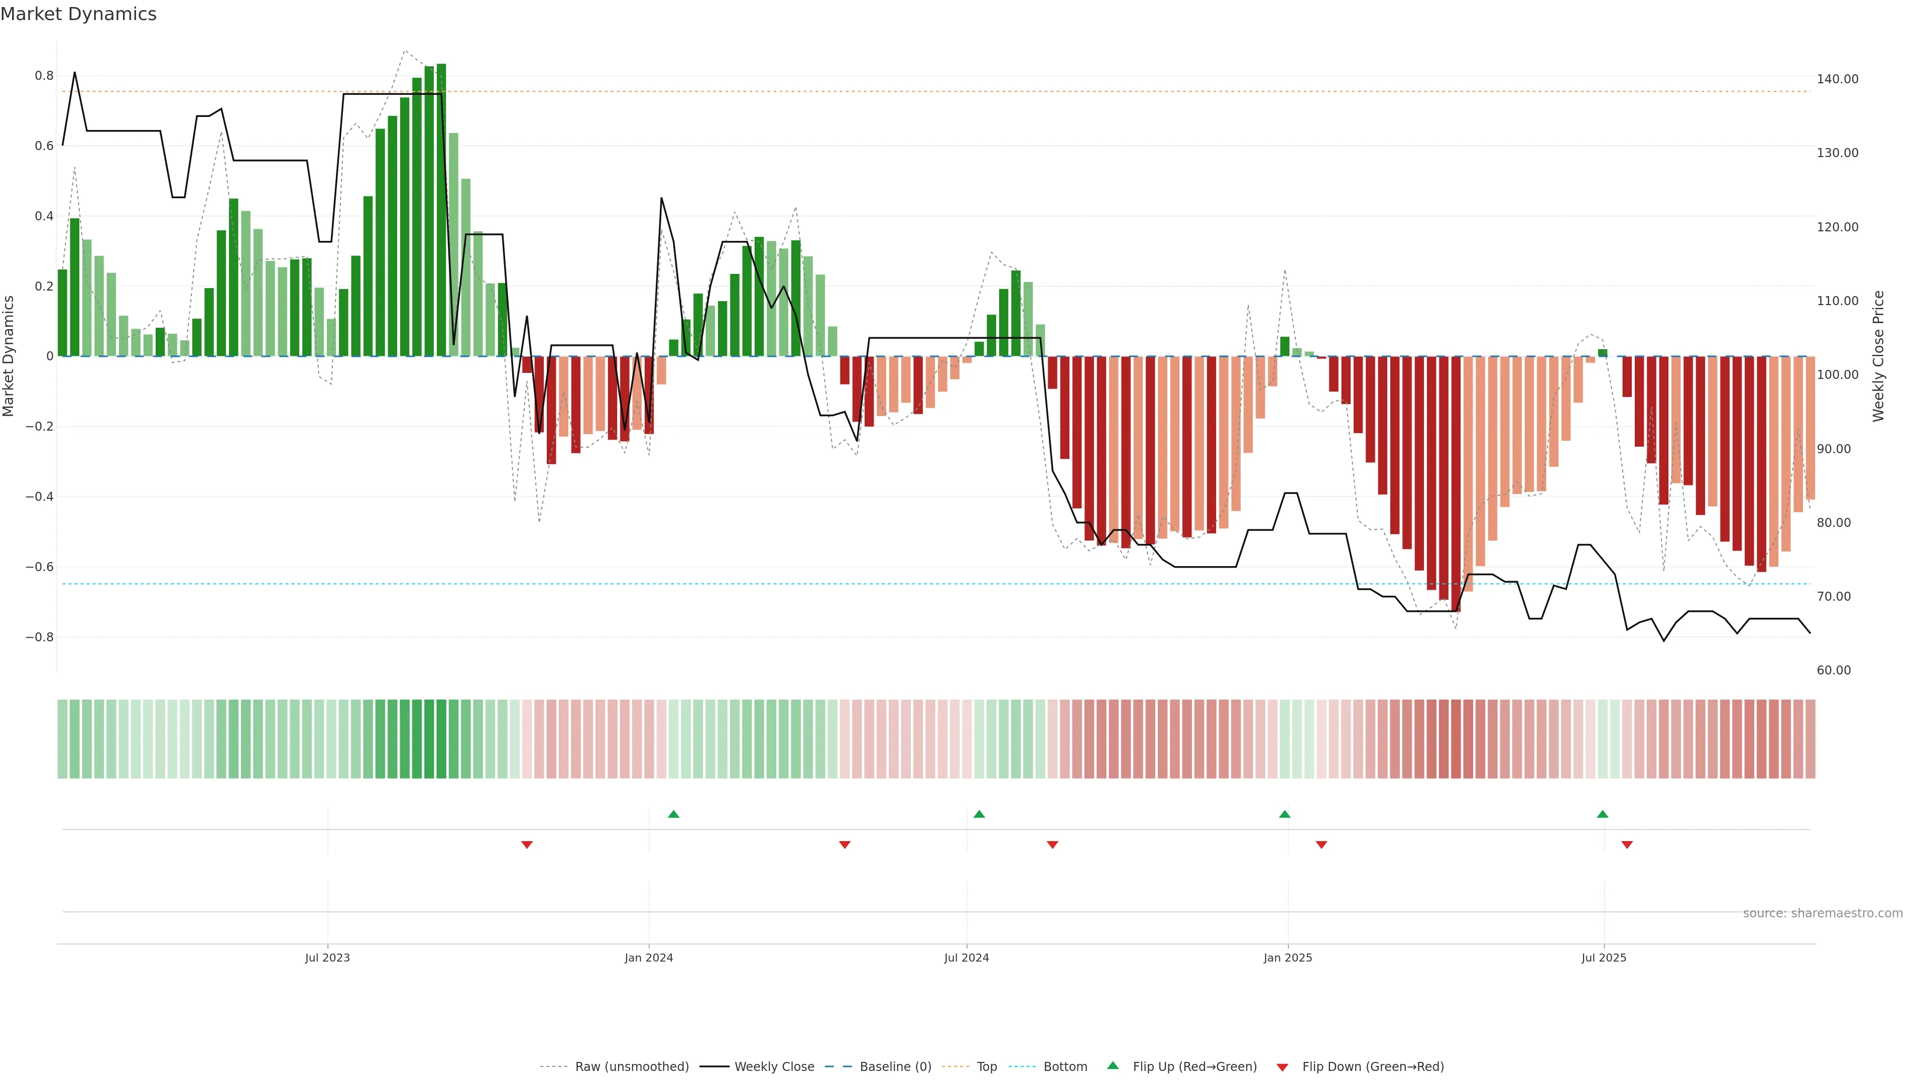Click the Flip Up triangle near Jan 2024

pyautogui.click(x=674, y=814)
